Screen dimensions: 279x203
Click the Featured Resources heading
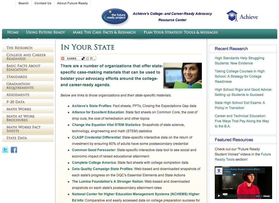pyautogui.click(x=234, y=140)
